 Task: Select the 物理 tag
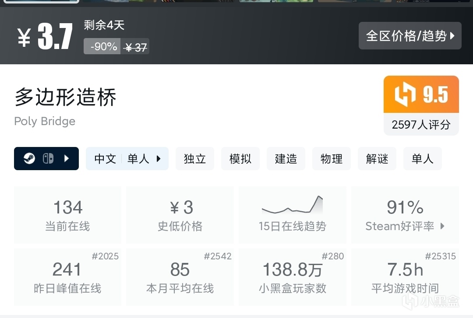coord(332,158)
